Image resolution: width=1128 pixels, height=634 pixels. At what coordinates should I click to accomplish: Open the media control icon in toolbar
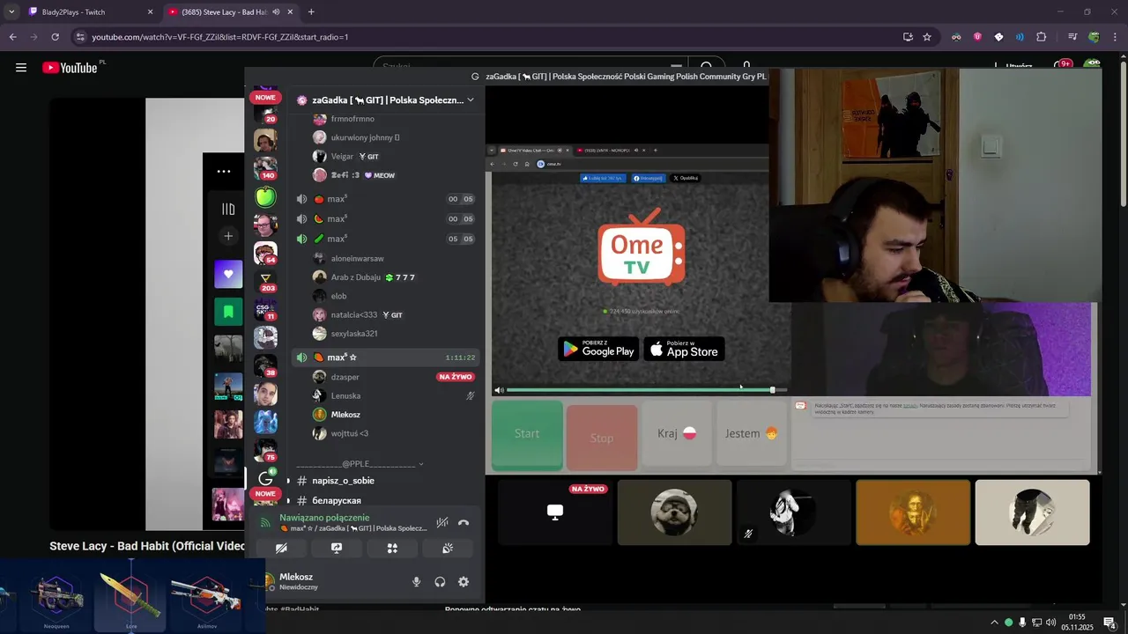1072,37
